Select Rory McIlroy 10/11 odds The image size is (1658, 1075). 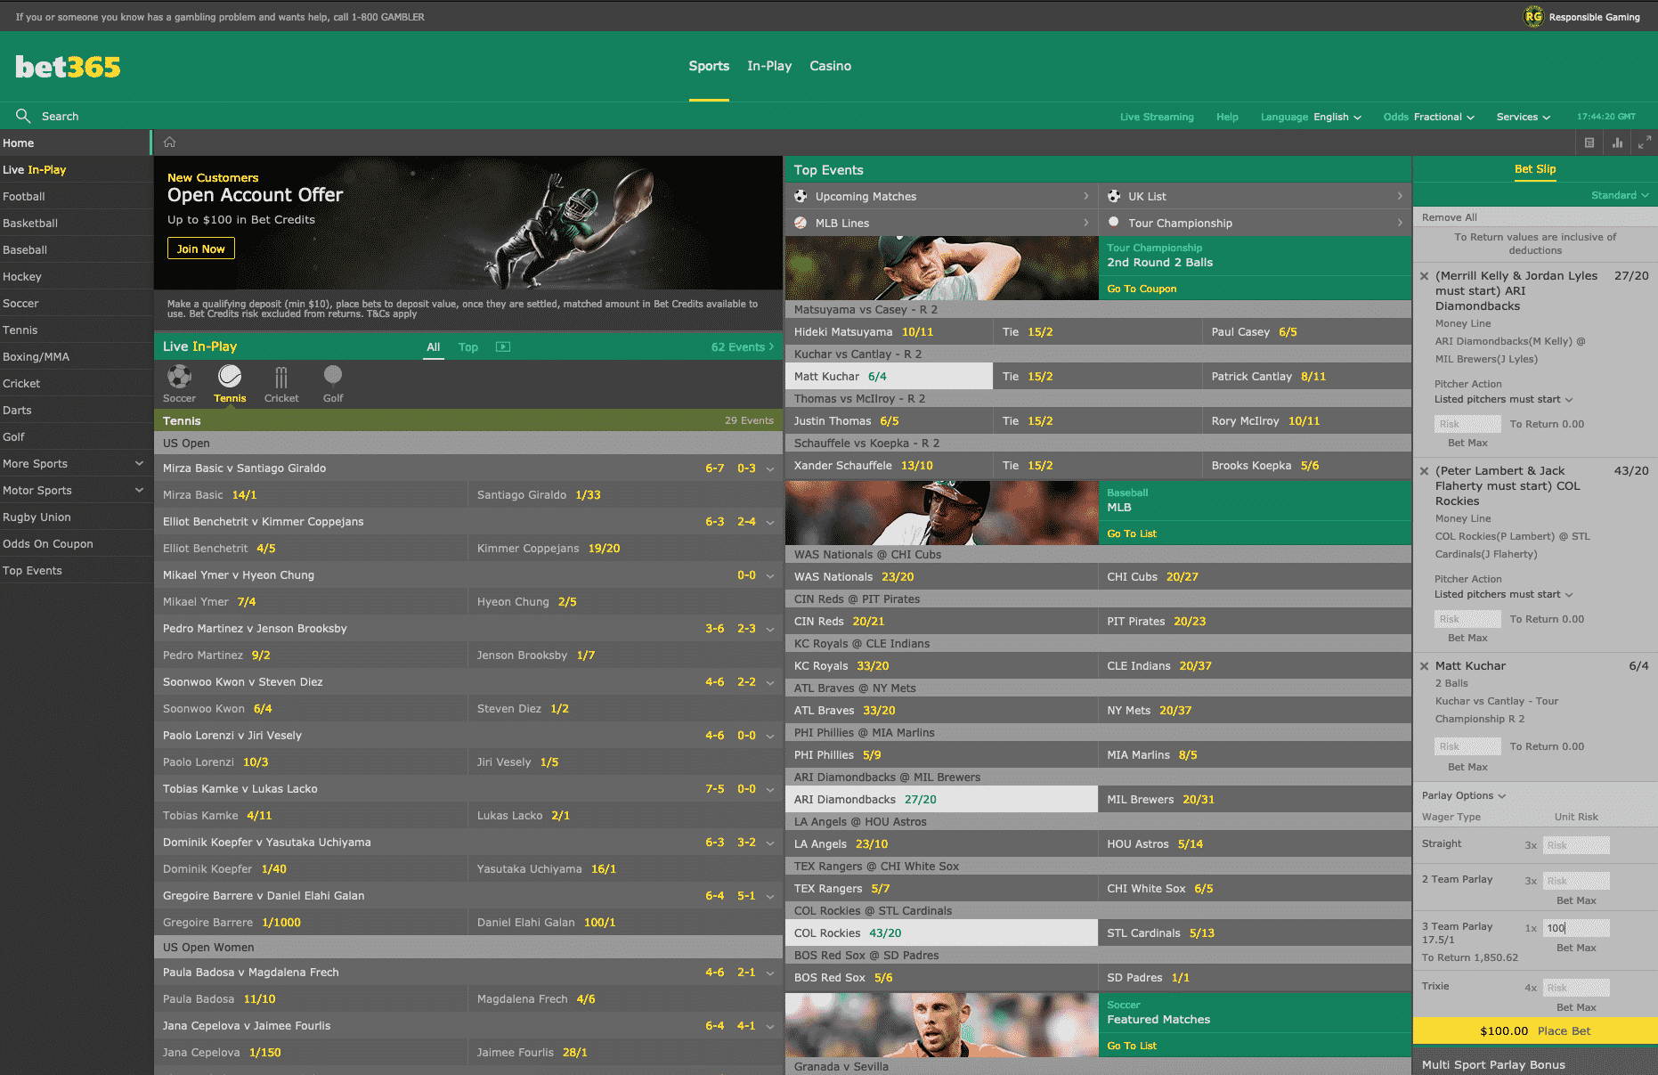(x=1306, y=420)
